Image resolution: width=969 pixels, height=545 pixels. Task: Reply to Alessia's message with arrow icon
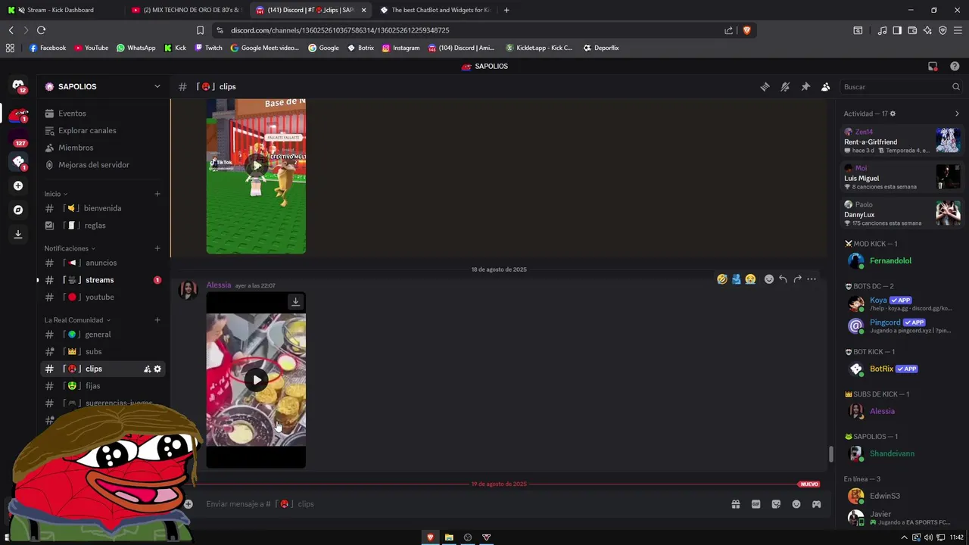[x=783, y=279]
